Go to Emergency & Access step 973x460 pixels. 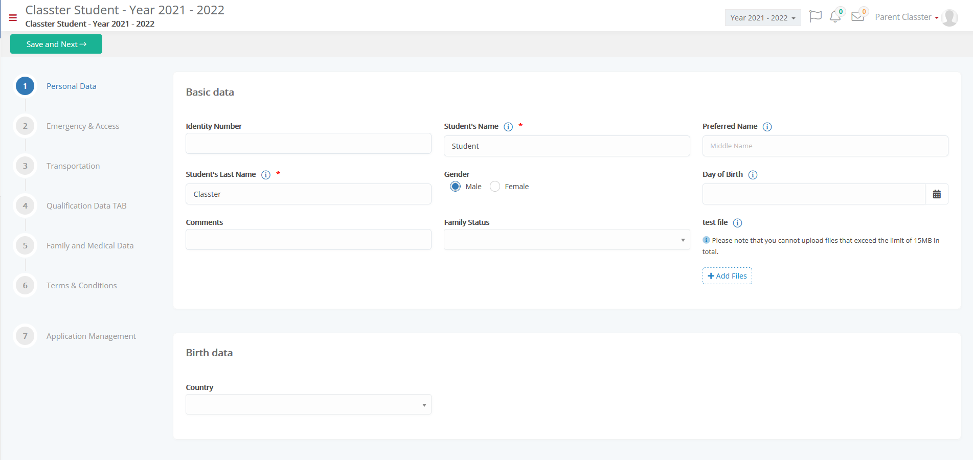83,126
